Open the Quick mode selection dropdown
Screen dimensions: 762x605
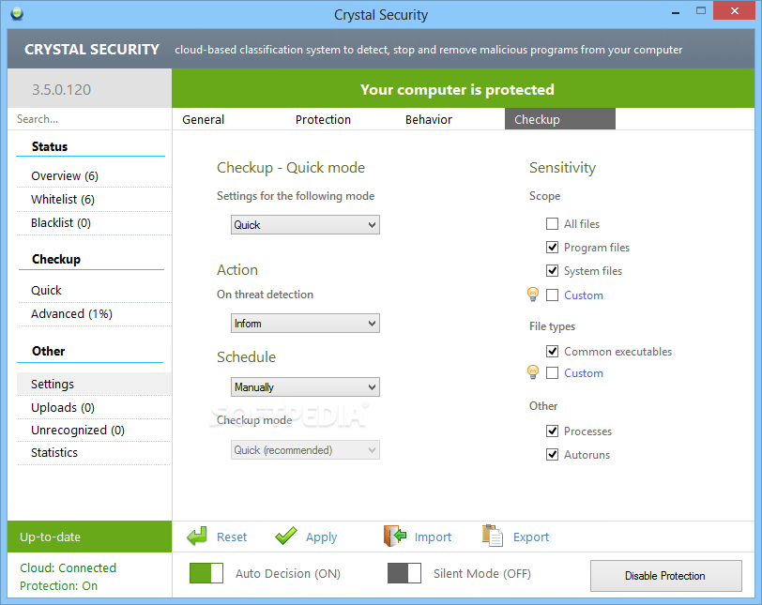click(x=305, y=225)
